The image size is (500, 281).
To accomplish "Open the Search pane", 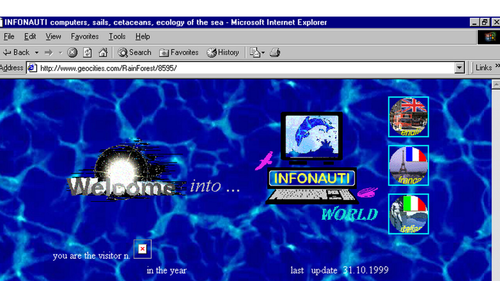I will [134, 52].
